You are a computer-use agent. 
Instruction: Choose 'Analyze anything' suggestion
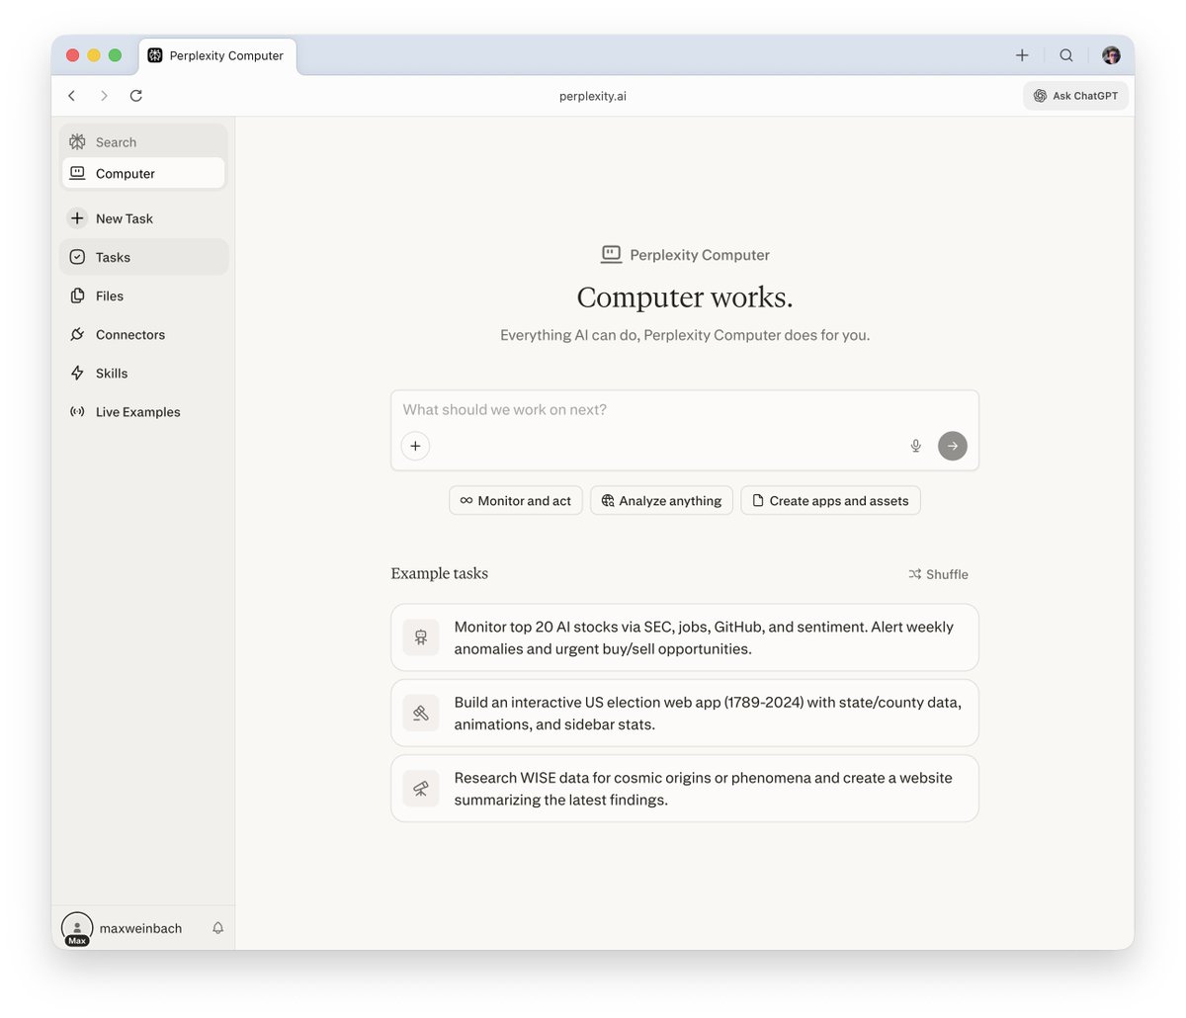pyautogui.click(x=661, y=501)
